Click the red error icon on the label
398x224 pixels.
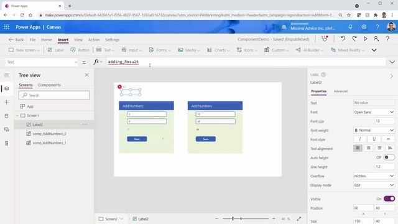[x=119, y=86]
